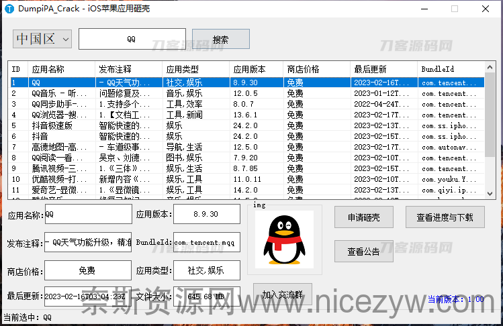
Task: Select the 高德地图 row
Action: click(247, 147)
